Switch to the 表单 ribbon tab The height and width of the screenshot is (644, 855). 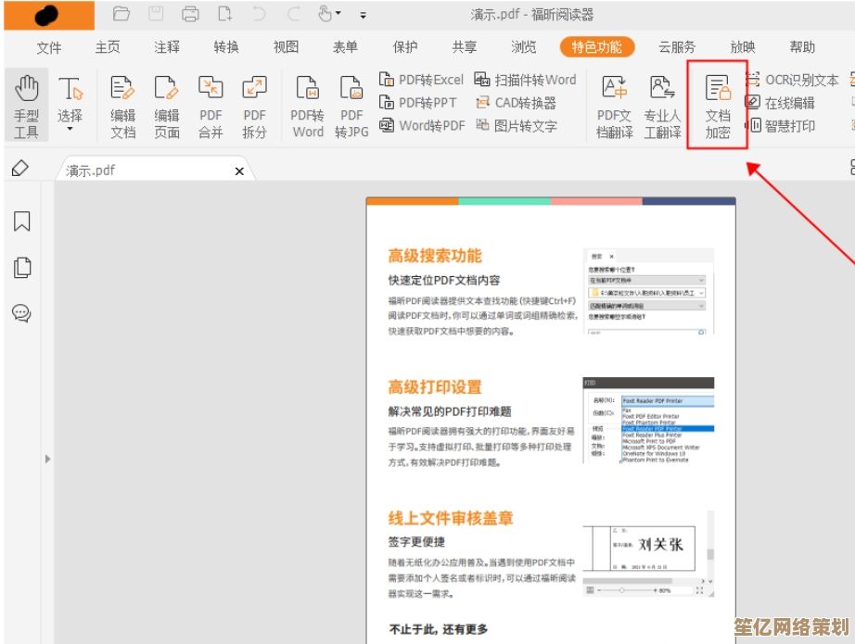(345, 47)
